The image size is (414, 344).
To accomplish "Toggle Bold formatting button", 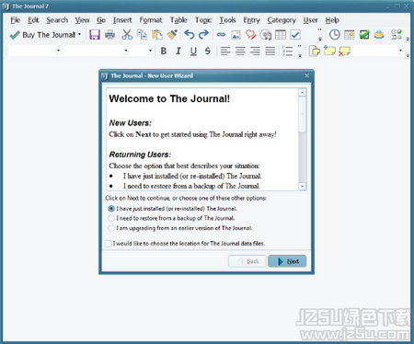I will pyautogui.click(x=164, y=51).
